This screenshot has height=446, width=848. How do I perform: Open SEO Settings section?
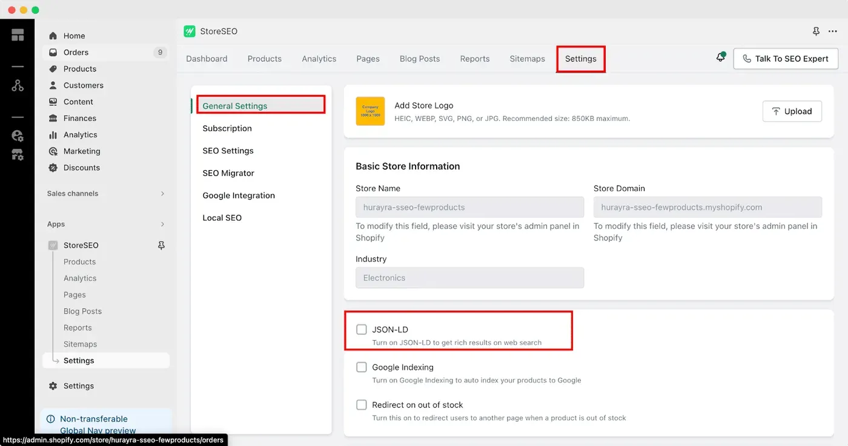(x=228, y=151)
